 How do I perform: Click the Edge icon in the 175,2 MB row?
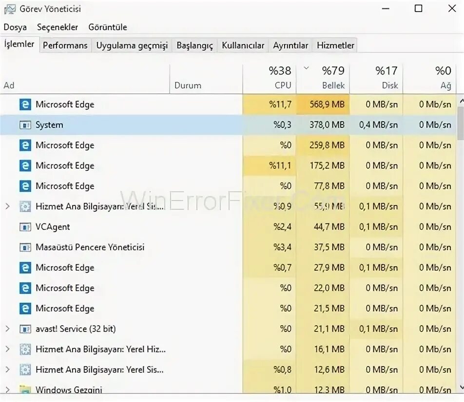click(x=25, y=165)
